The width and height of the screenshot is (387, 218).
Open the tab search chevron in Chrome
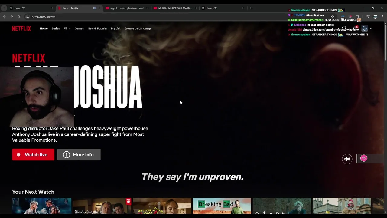tap(4, 8)
